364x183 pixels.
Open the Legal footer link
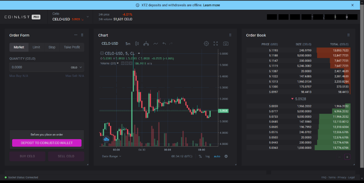point(352,177)
